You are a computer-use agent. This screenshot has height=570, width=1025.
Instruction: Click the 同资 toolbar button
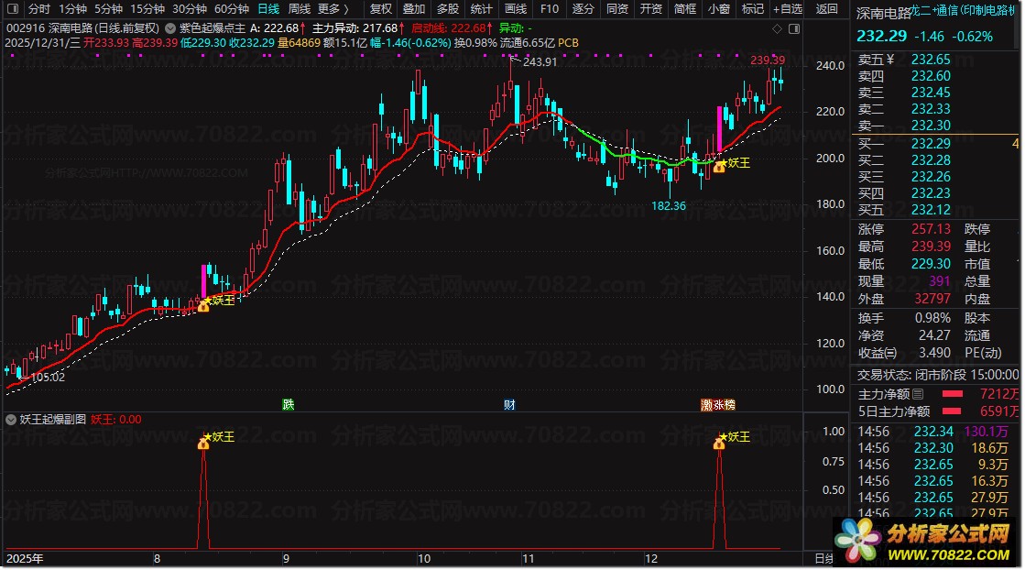(617, 9)
